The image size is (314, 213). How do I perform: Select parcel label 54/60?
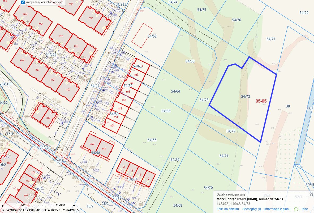pos(128,86)
